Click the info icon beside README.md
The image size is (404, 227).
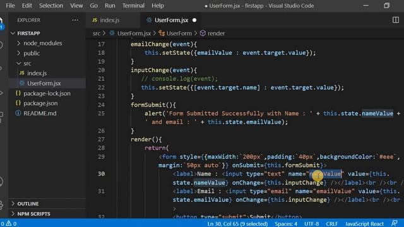pyautogui.click(x=18, y=113)
